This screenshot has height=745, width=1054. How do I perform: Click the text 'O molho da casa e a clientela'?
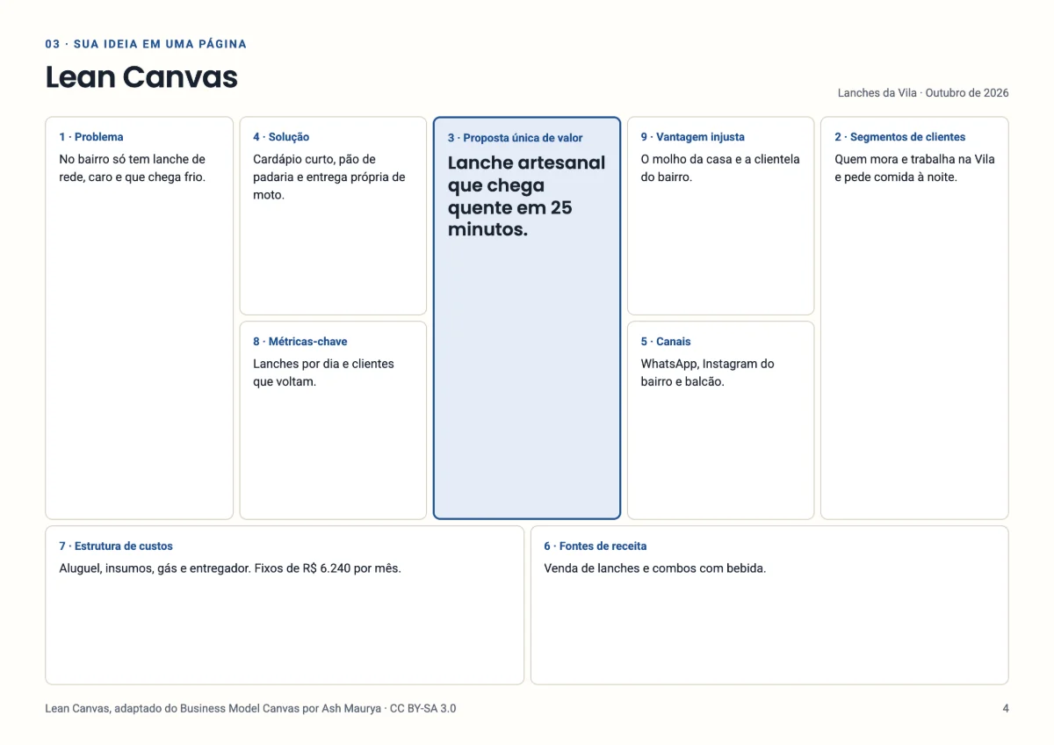click(x=720, y=160)
